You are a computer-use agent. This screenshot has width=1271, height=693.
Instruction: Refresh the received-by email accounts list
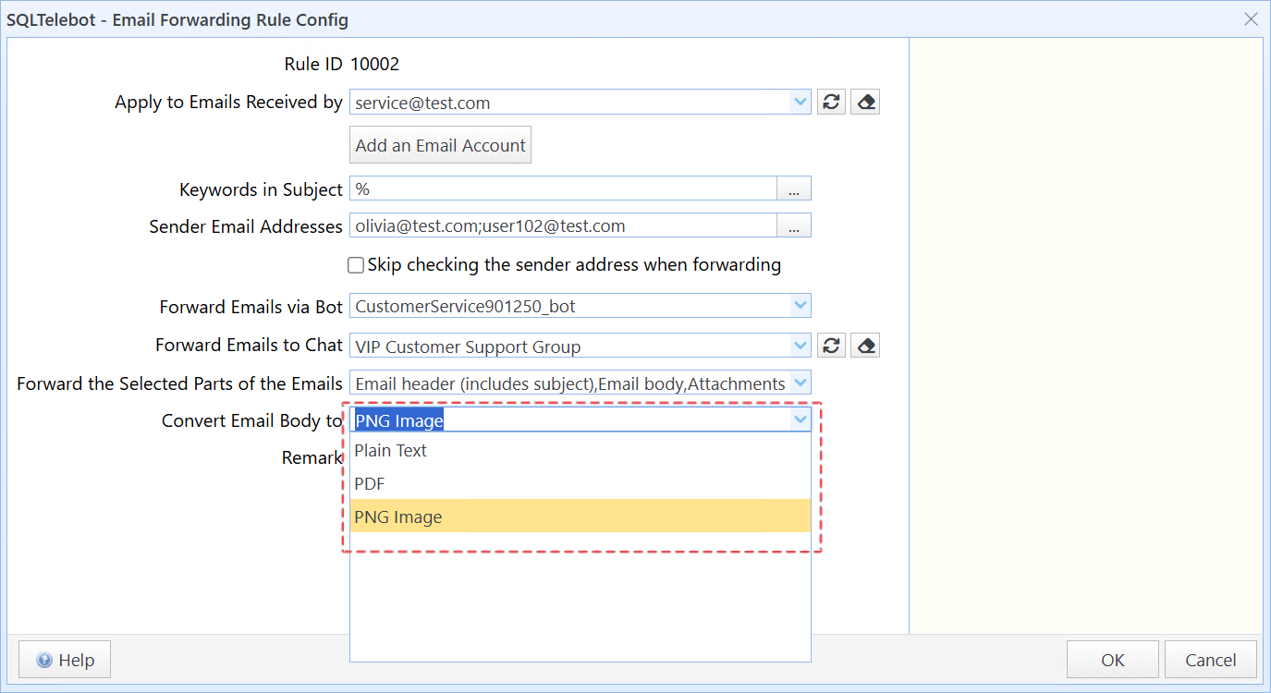[x=831, y=103]
